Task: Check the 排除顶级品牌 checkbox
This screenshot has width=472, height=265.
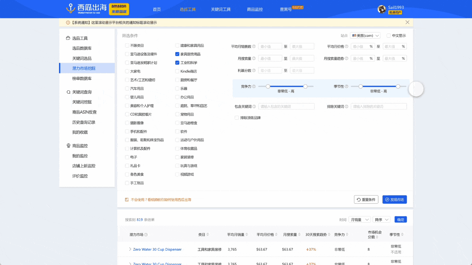Action: tap(237, 118)
